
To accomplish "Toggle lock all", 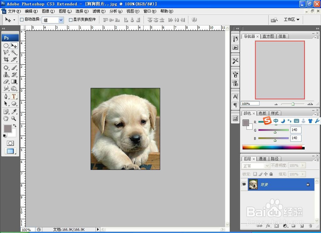I will [x=271, y=174].
